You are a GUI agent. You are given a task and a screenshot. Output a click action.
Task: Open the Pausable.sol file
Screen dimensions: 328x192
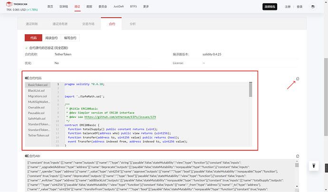coord(37,113)
